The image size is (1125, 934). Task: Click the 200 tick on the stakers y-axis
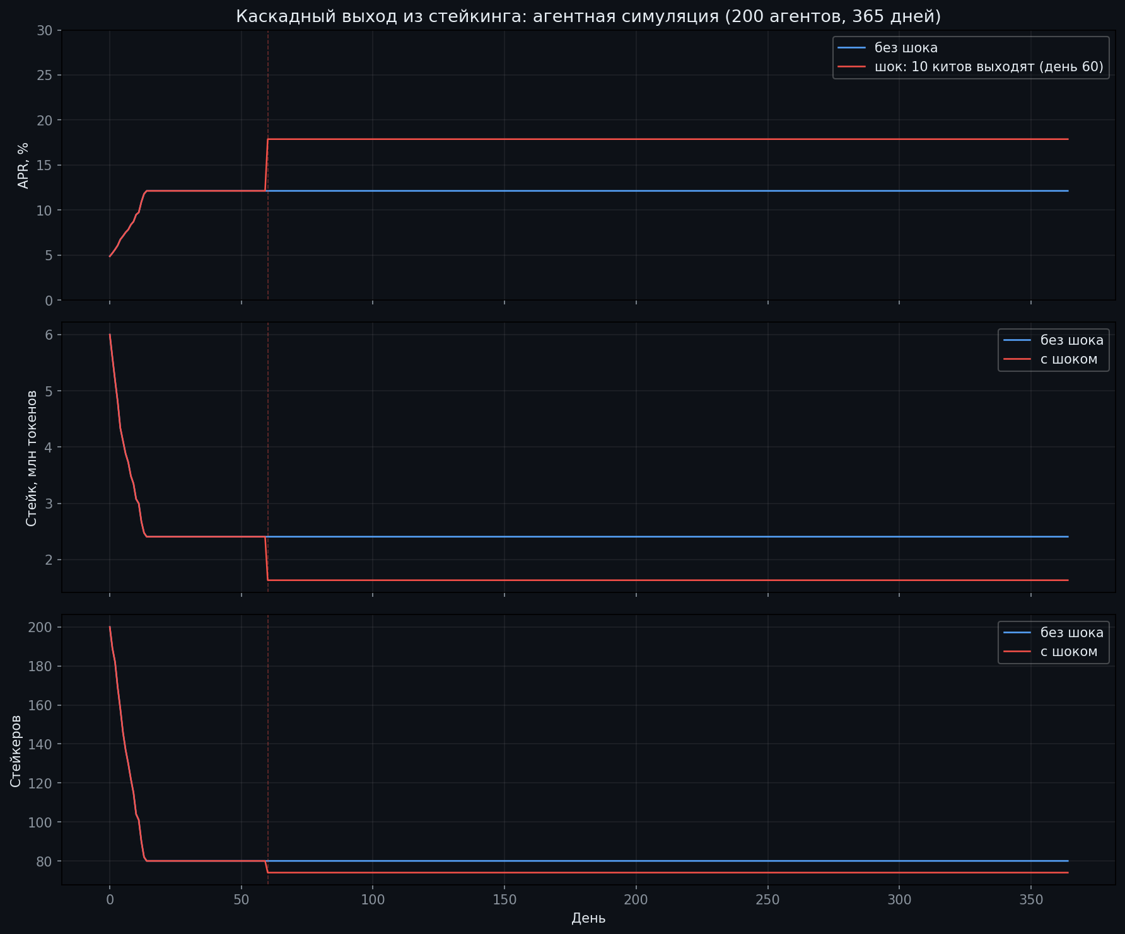click(x=42, y=627)
